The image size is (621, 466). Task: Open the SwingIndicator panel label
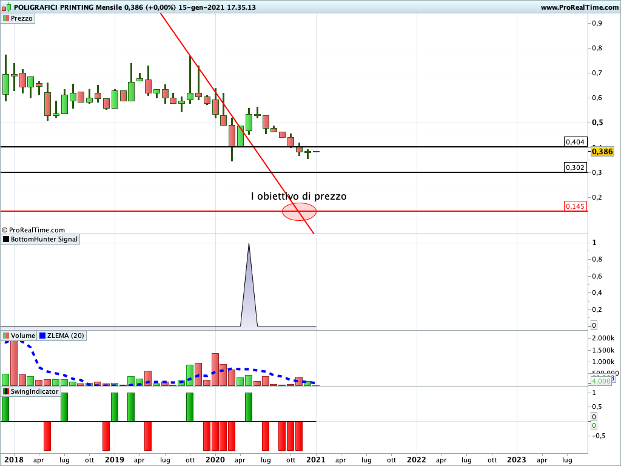click(x=31, y=391)
